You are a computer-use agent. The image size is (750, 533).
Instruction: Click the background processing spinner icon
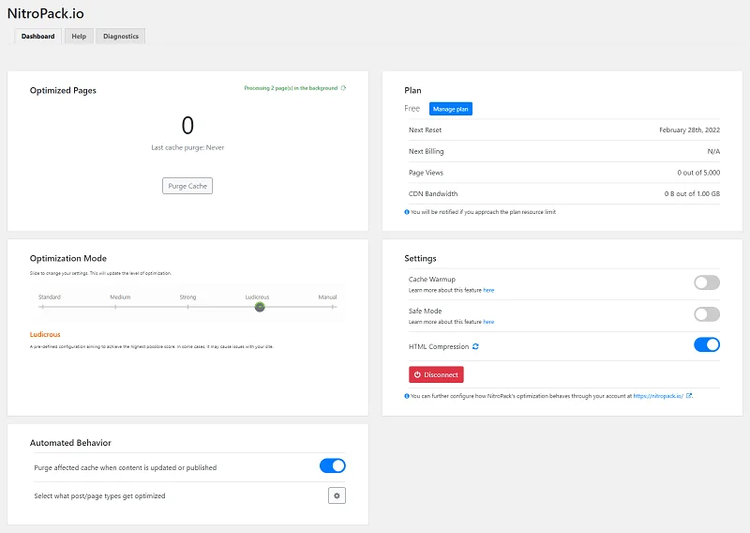click(343, 88)
